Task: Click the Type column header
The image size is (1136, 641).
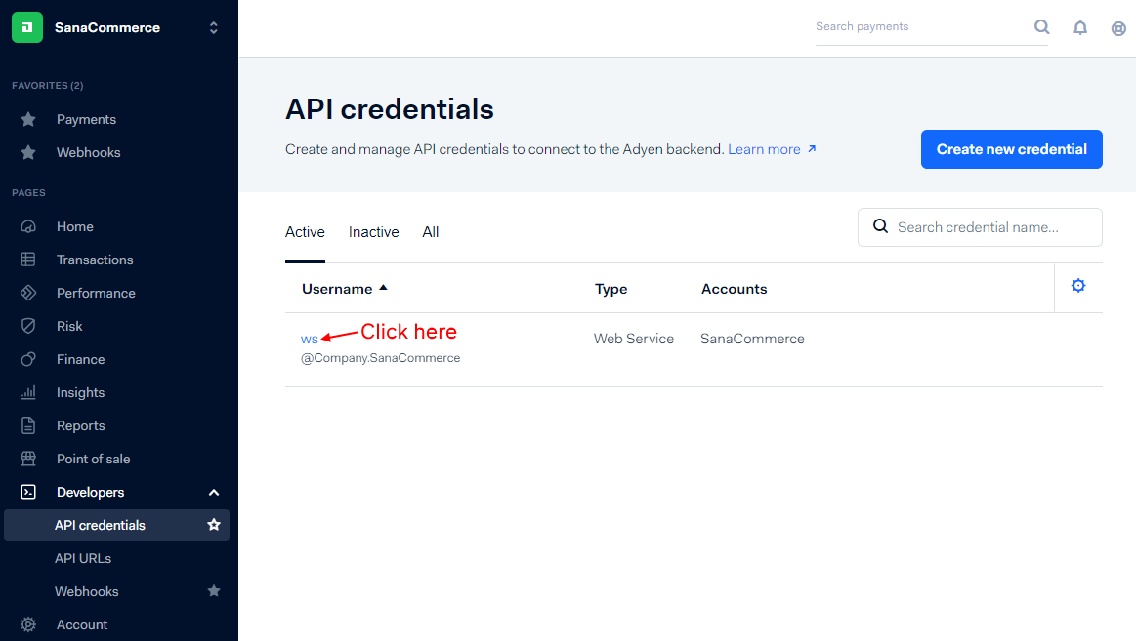Action: [x=610, y=289]
